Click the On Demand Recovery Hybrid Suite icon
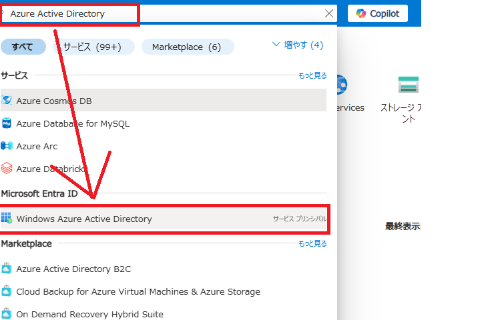Screen dimensions: 498x320 click(7, 314)
